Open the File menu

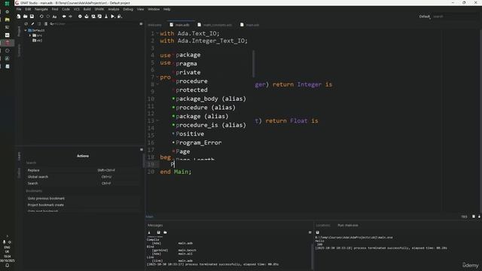19,9
